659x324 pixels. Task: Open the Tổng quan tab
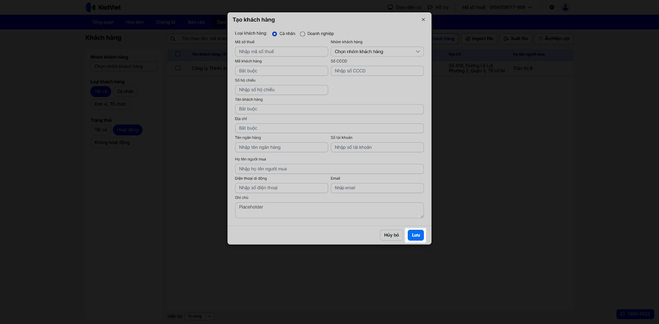click(x=103, y=22)
